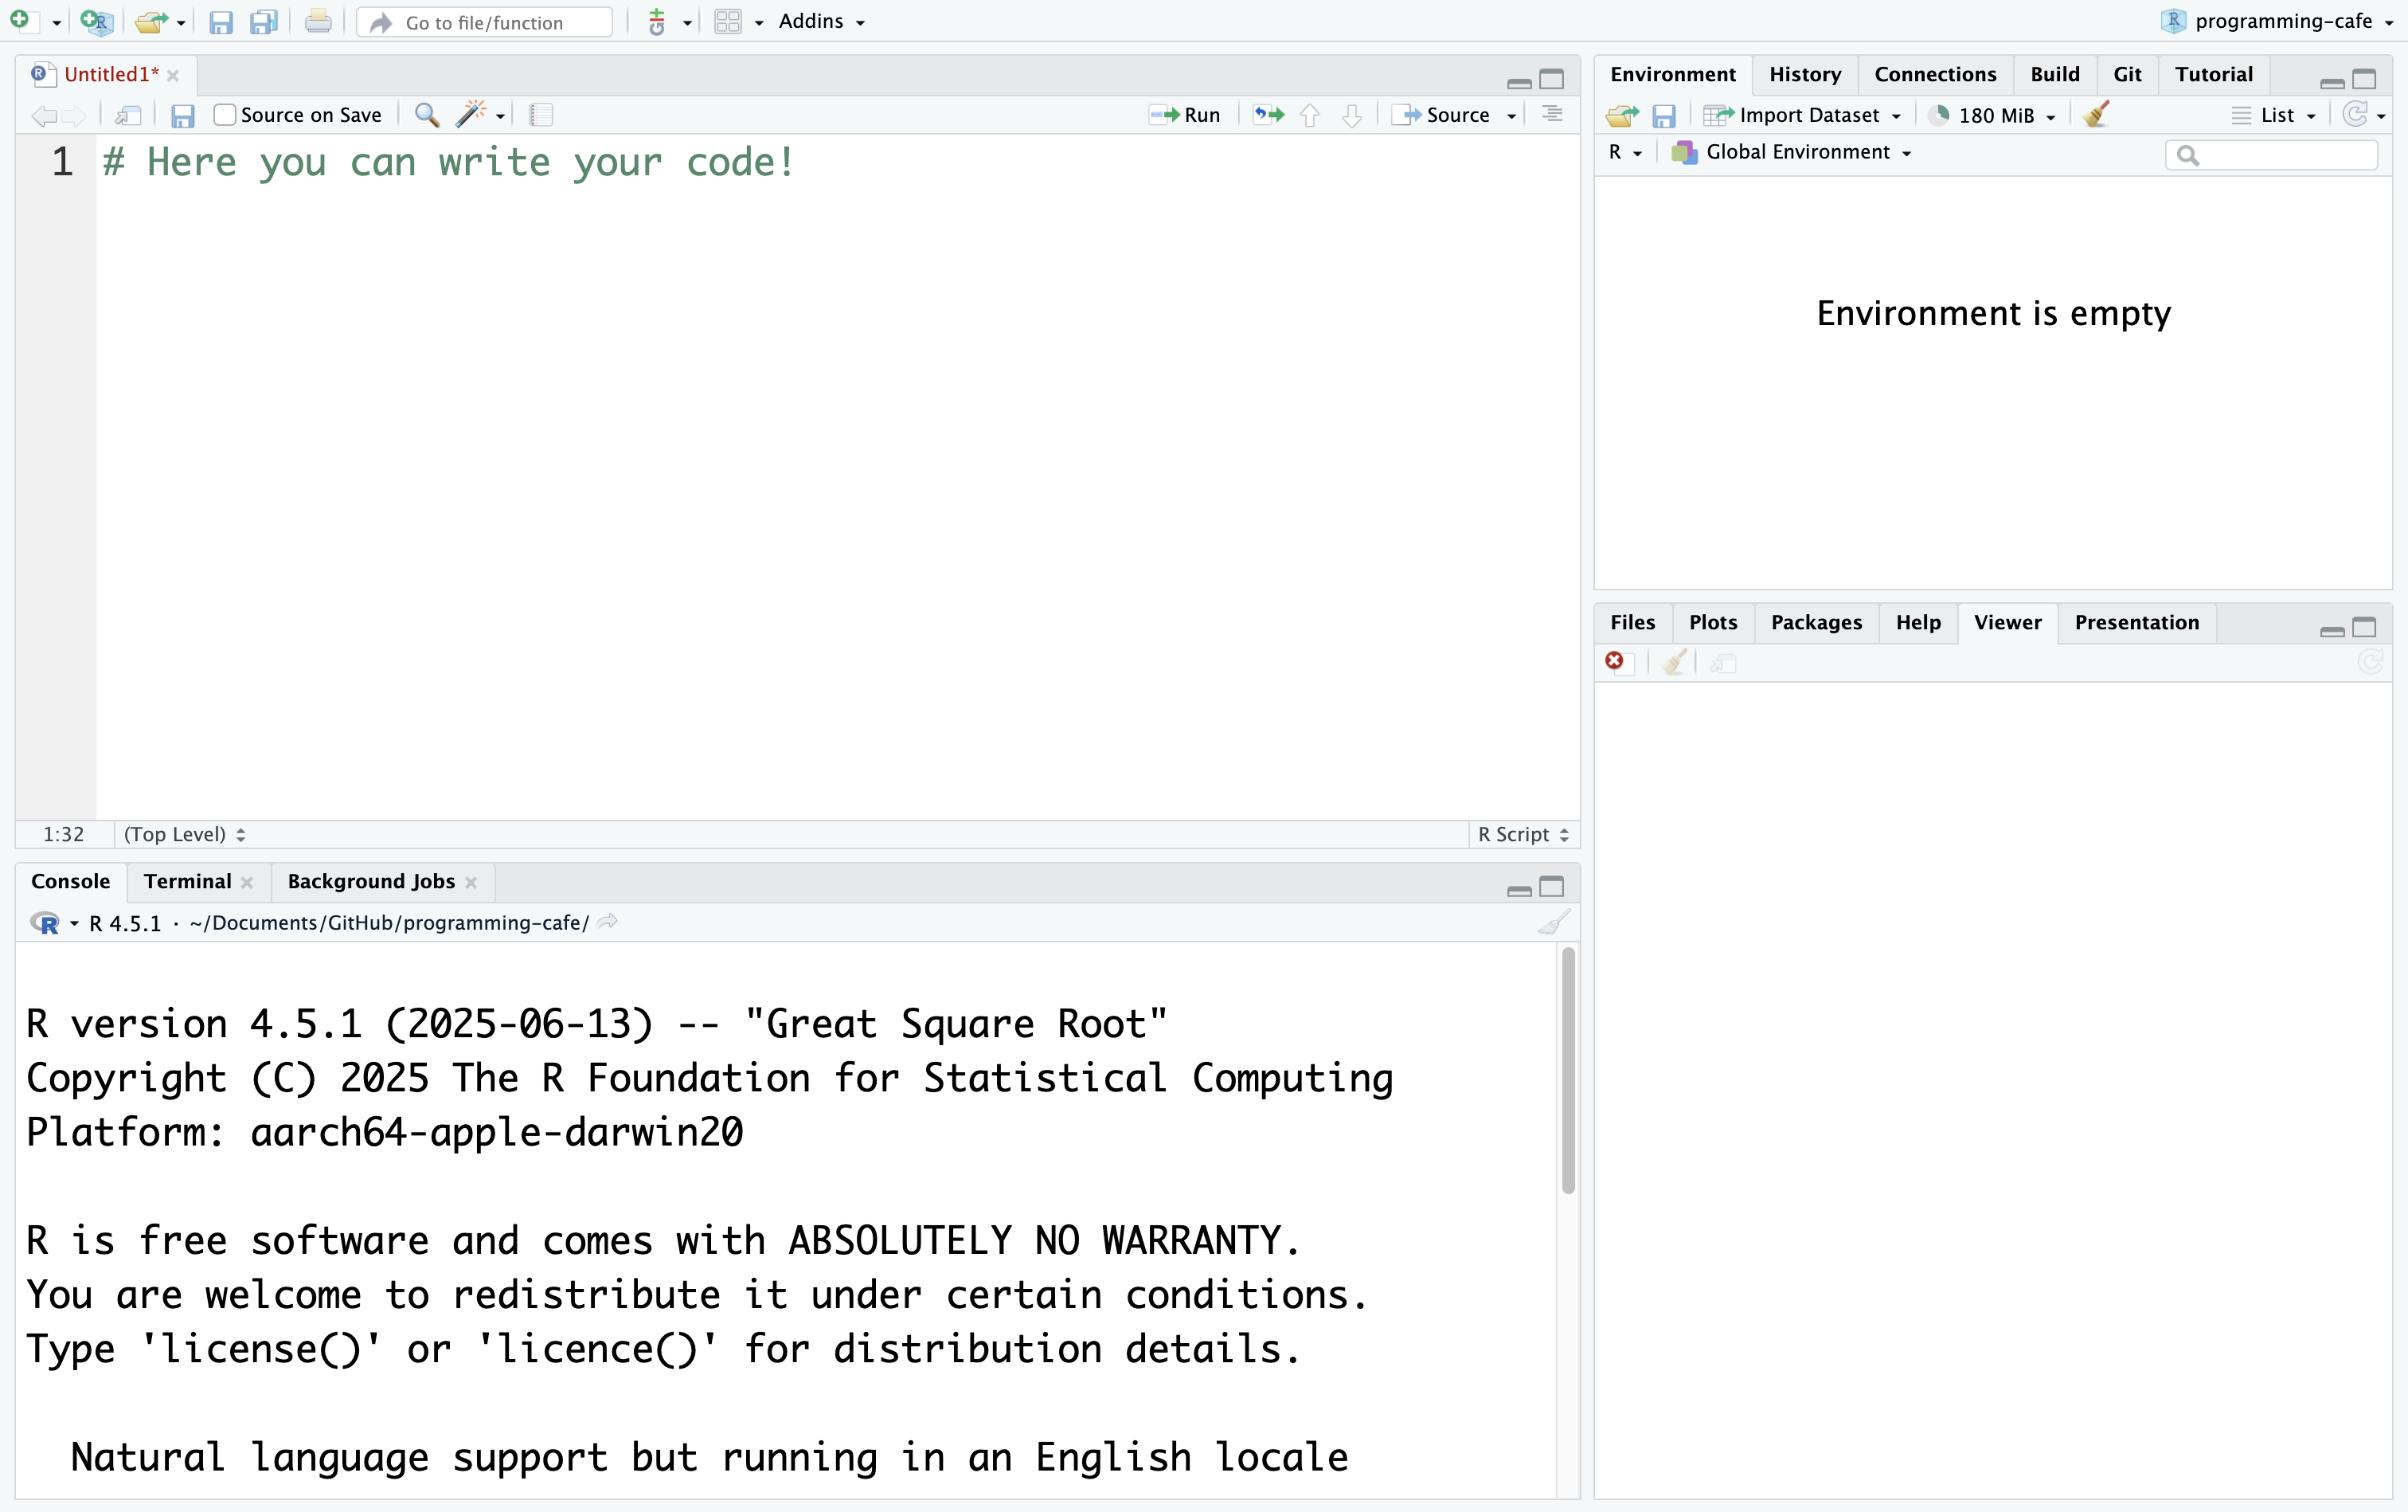Click the Run button
This screenshot has width=2408, height=1512.
click(x=1186, y=115)
